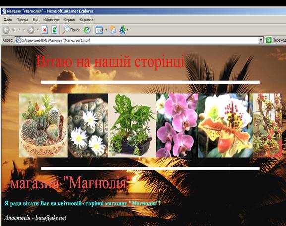Click the Internet Explorer title bar icon
Viewport: 286px width, 226px height.
click(4, 11)
